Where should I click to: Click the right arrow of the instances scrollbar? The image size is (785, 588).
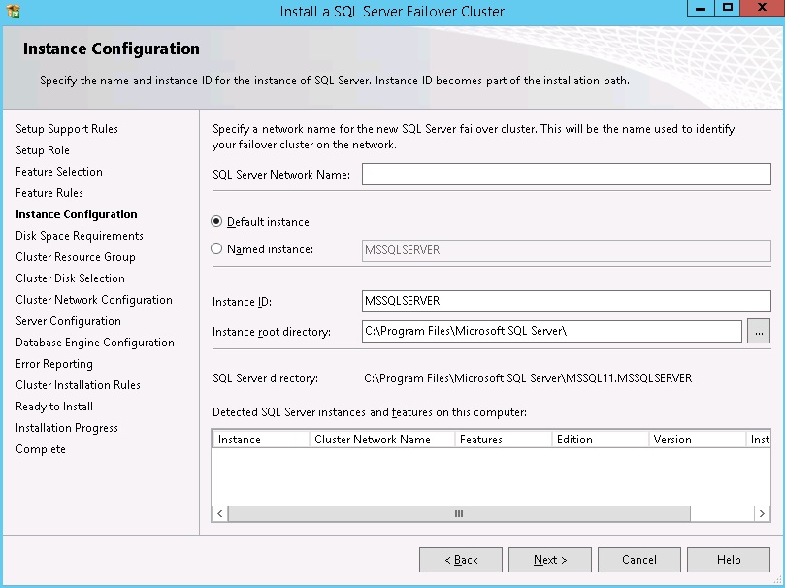click(x=762, y=513)
